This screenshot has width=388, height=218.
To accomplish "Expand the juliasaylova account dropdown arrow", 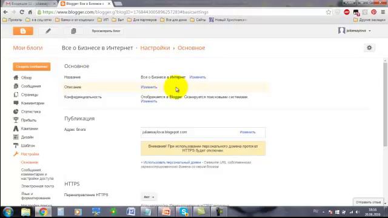I will pyautogui.click(x=370, y=31).
